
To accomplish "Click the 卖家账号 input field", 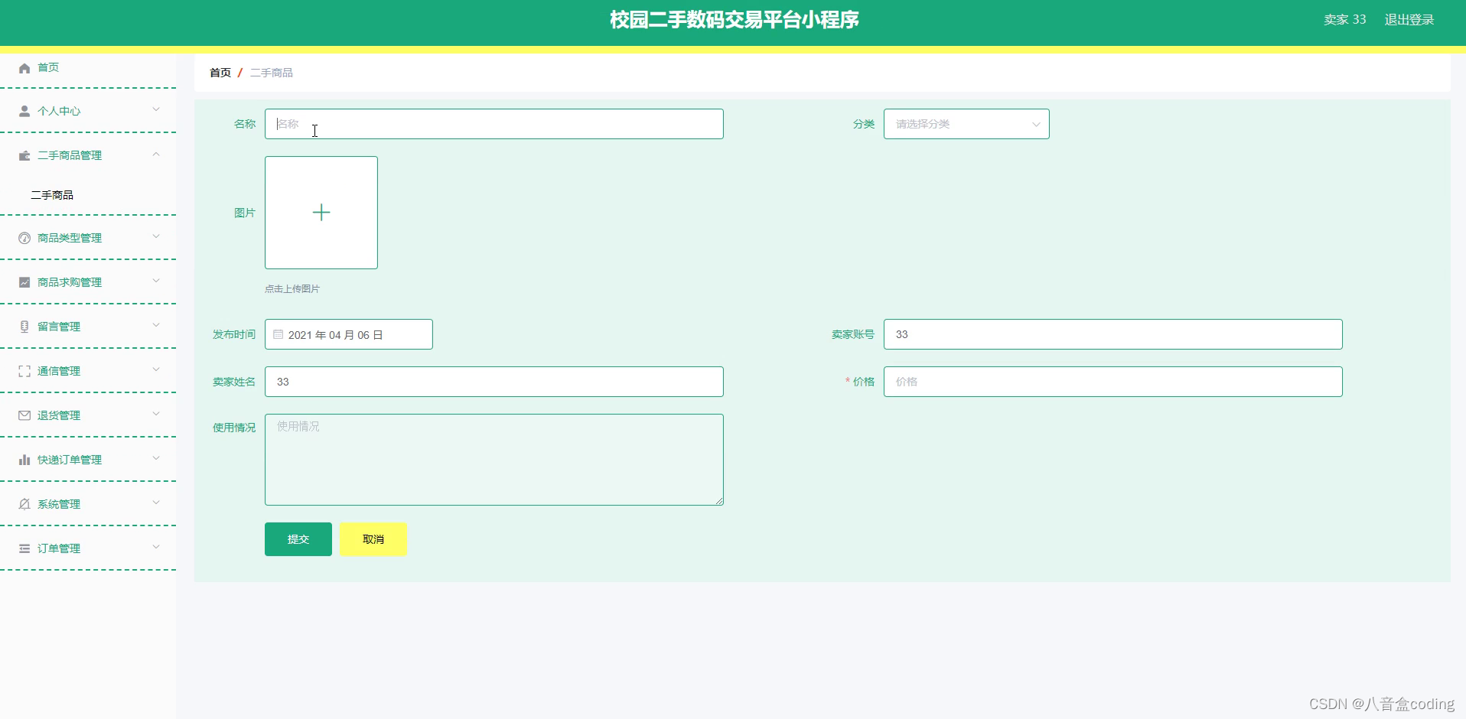I will 1113,334.
